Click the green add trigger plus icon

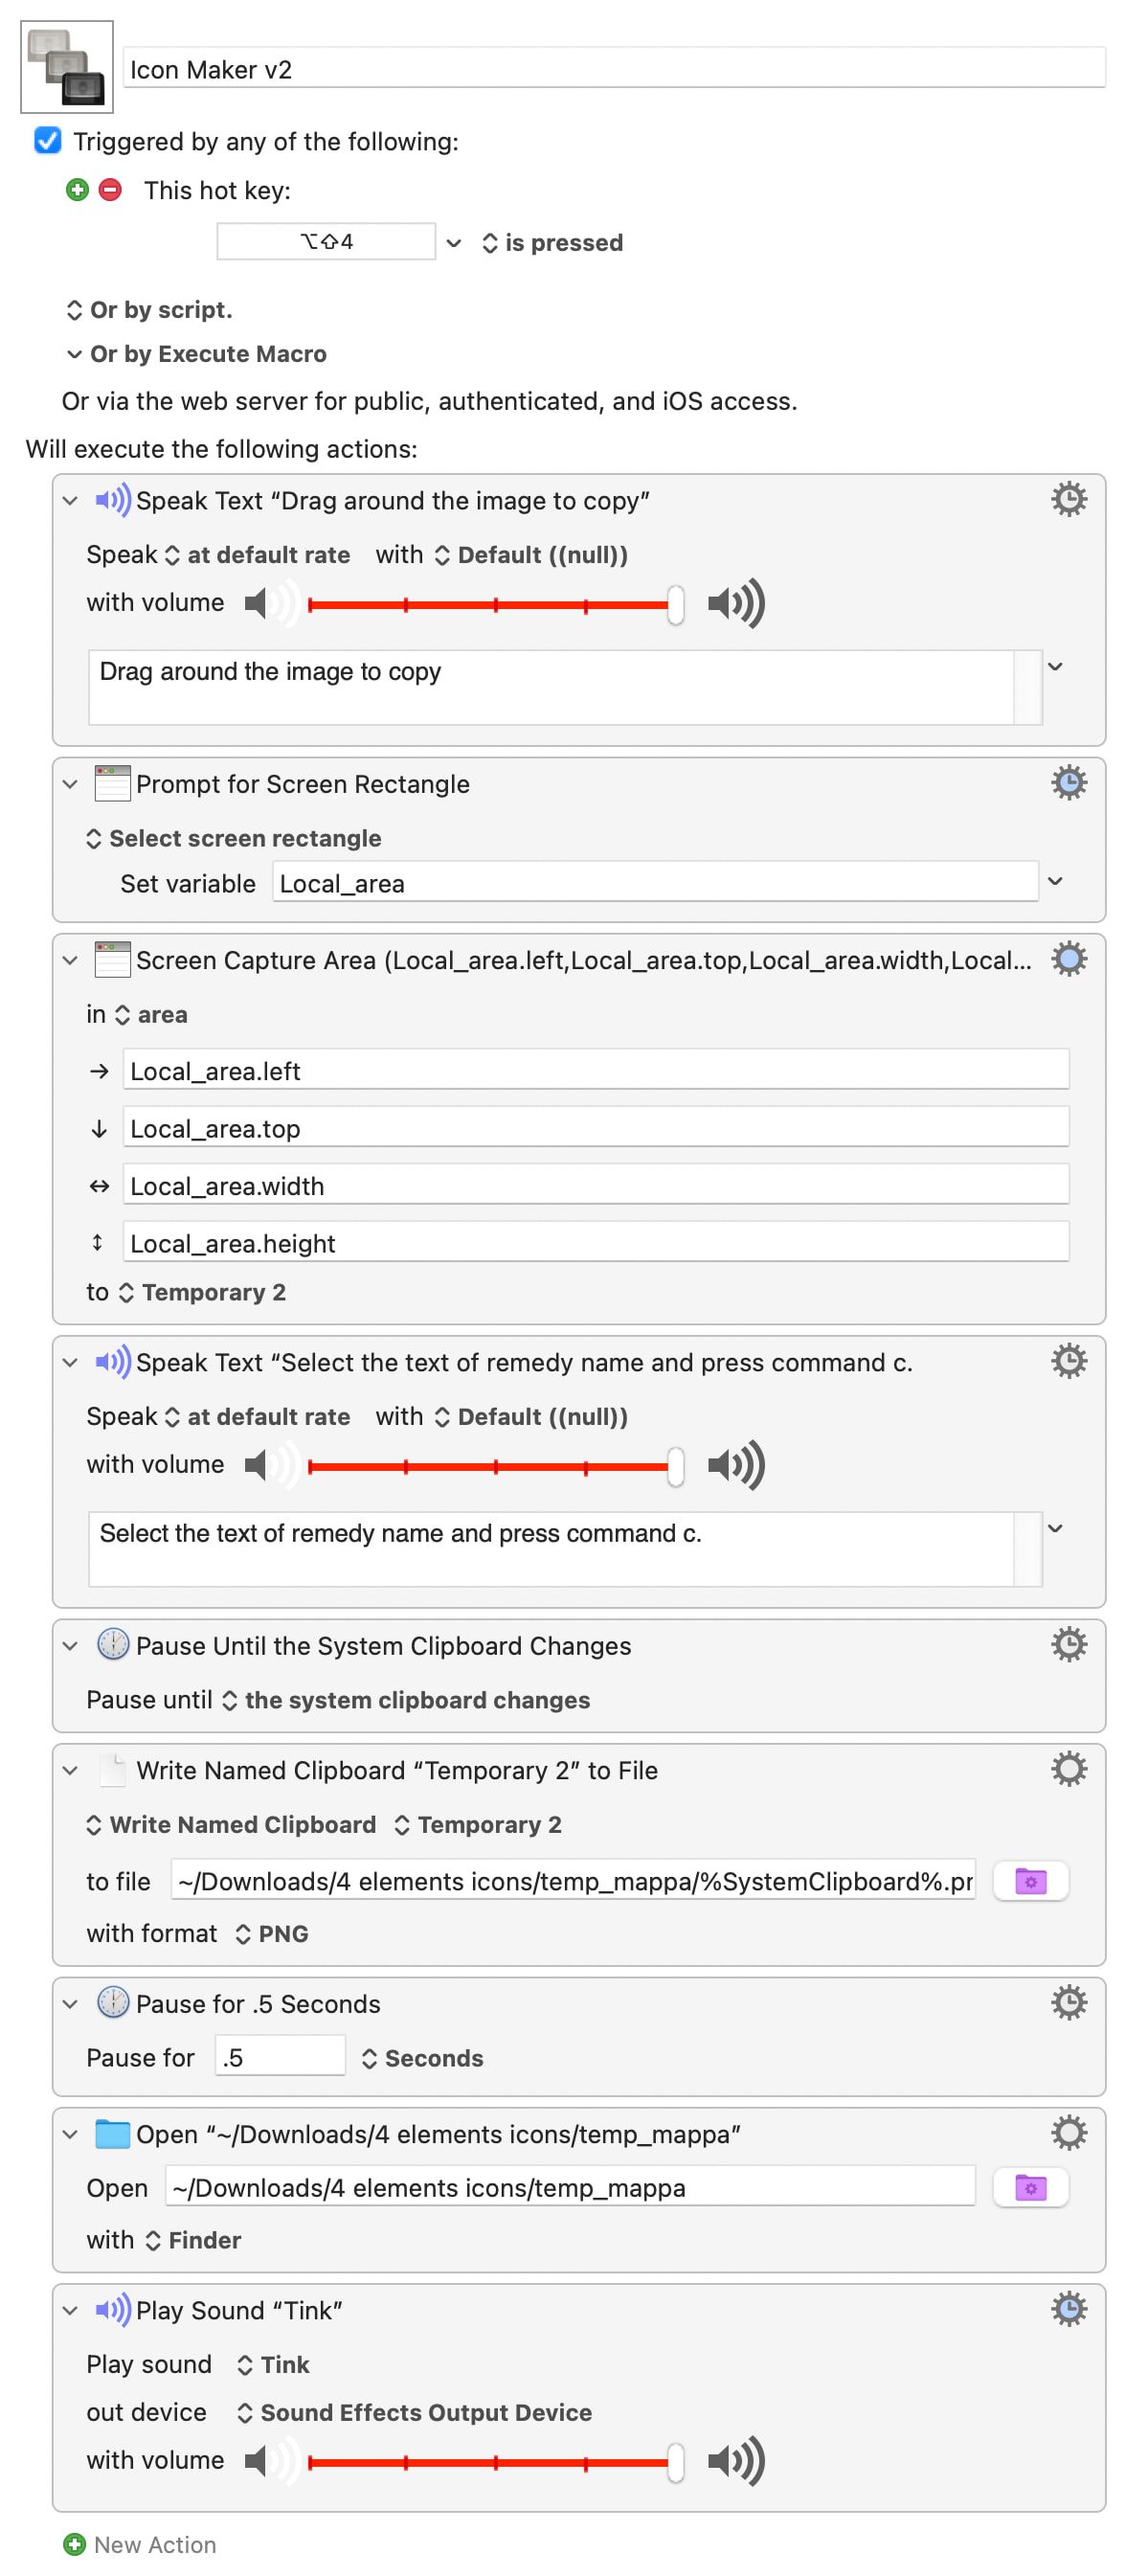point(77,190)
